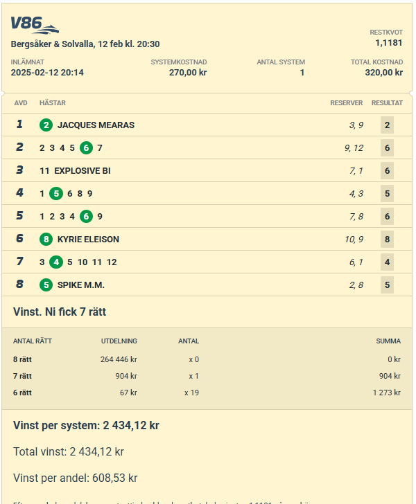Click green circled 6 in leg 5

(x=86, y=216)
